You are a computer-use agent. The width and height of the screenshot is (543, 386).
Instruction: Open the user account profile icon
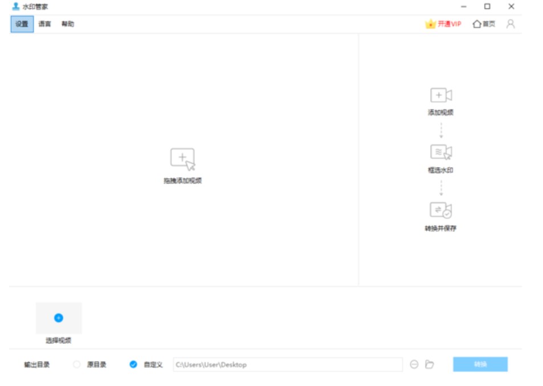tap(511, 24)
